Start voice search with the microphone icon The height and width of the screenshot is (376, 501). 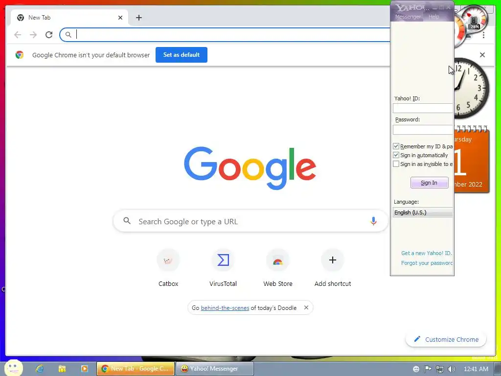pyautogui.click(x=373, y=221)
